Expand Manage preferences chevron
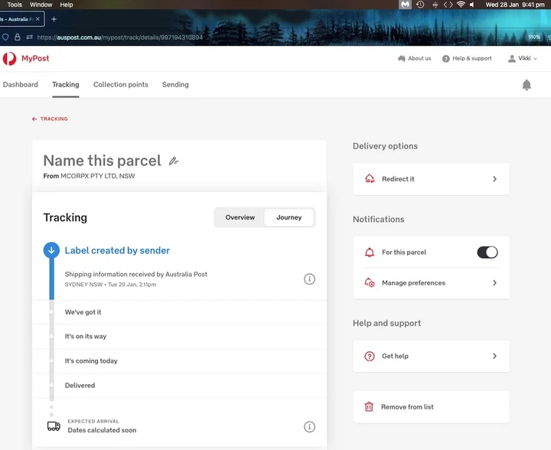This screenshot has width=551, height=450. 494,283
